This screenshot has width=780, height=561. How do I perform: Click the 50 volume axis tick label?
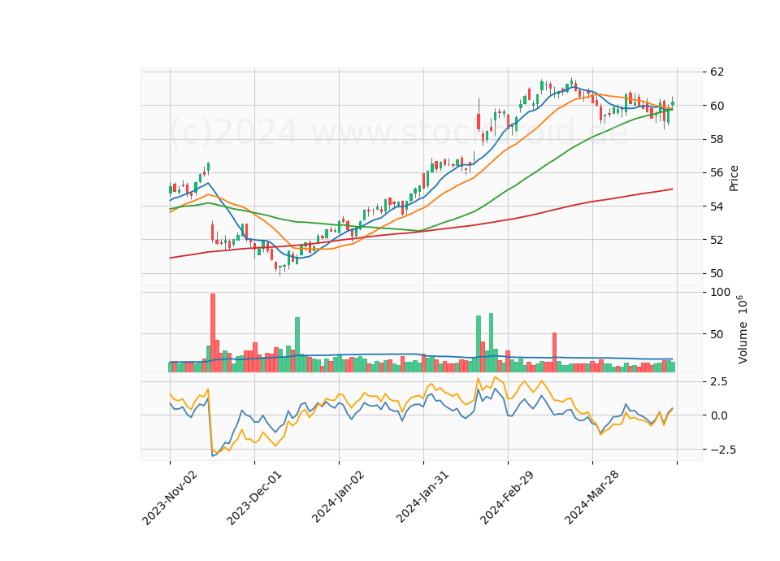[717, 334]
